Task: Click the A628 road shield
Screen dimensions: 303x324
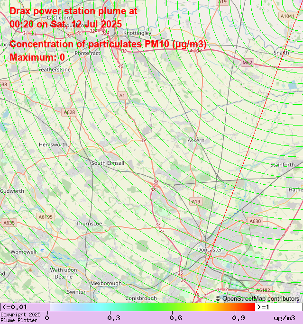Action: pyautogui.click(x=69, y=112)
